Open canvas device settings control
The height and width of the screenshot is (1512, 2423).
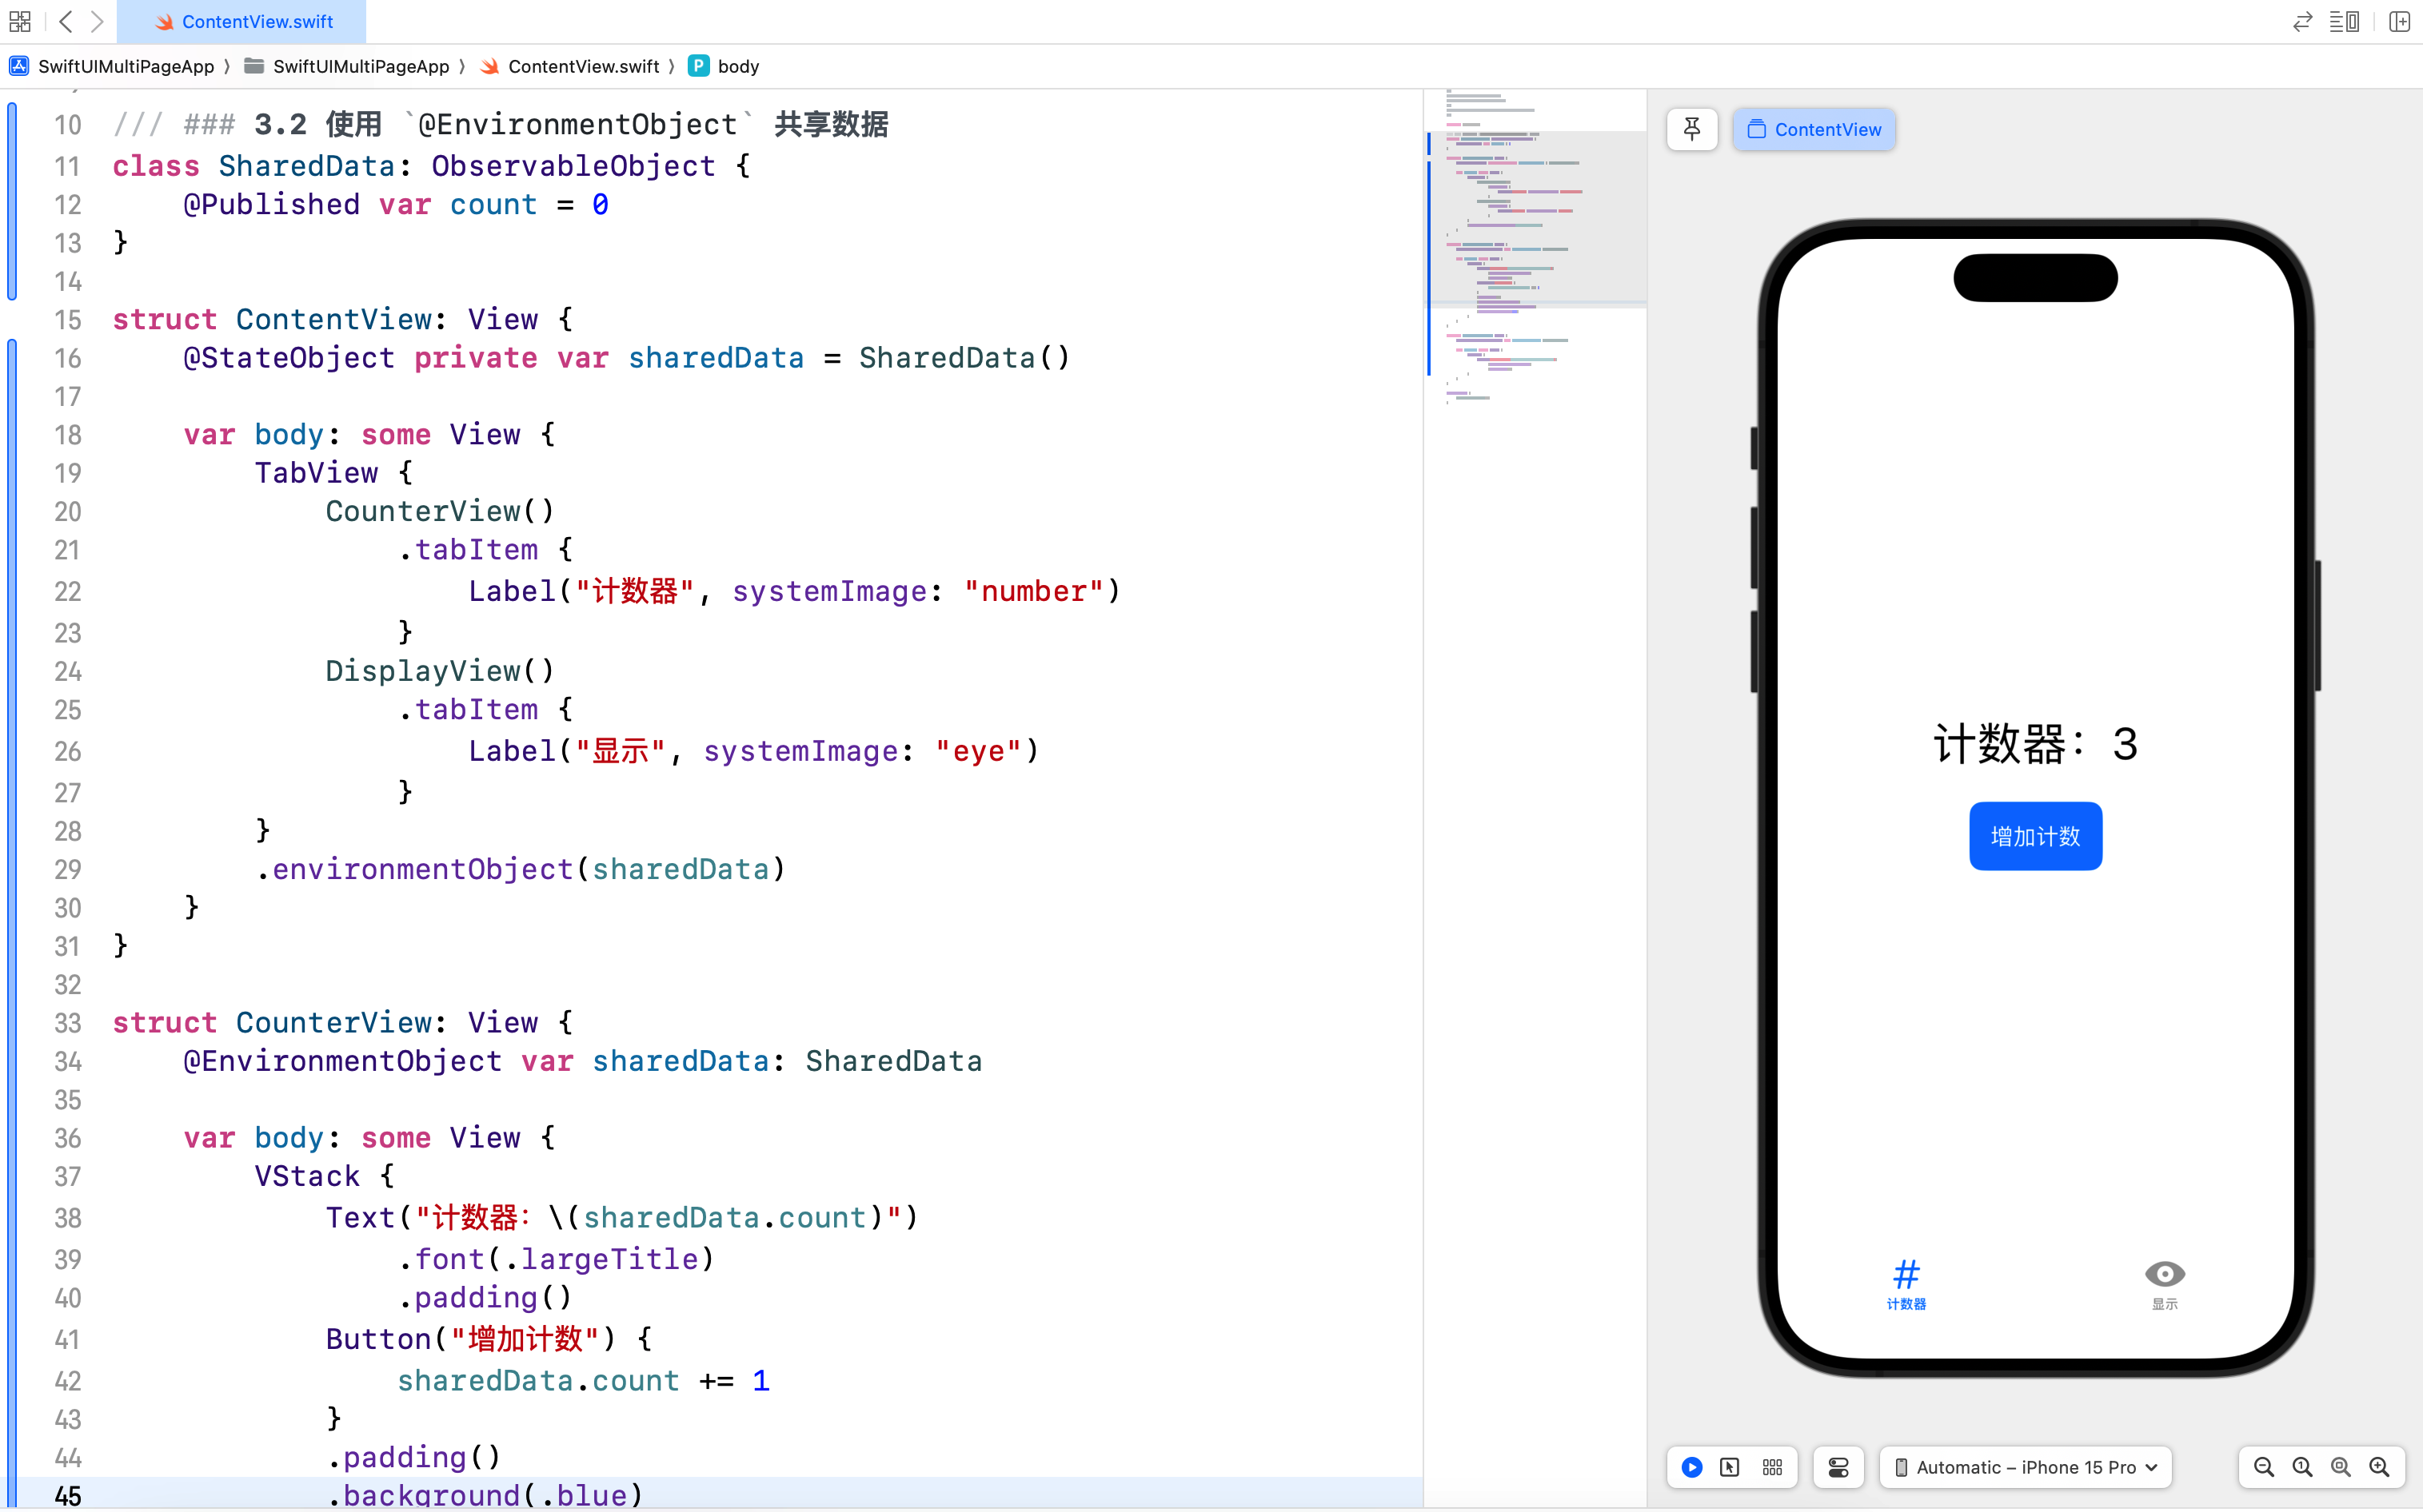[1838, 1467]
